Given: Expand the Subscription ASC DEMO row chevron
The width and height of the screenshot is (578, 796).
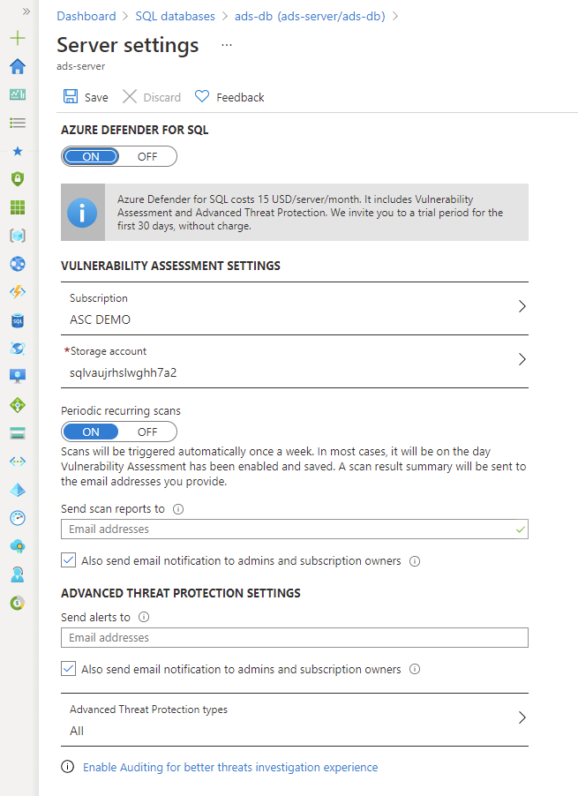Looking at the screenshot, I should [522, 306].
